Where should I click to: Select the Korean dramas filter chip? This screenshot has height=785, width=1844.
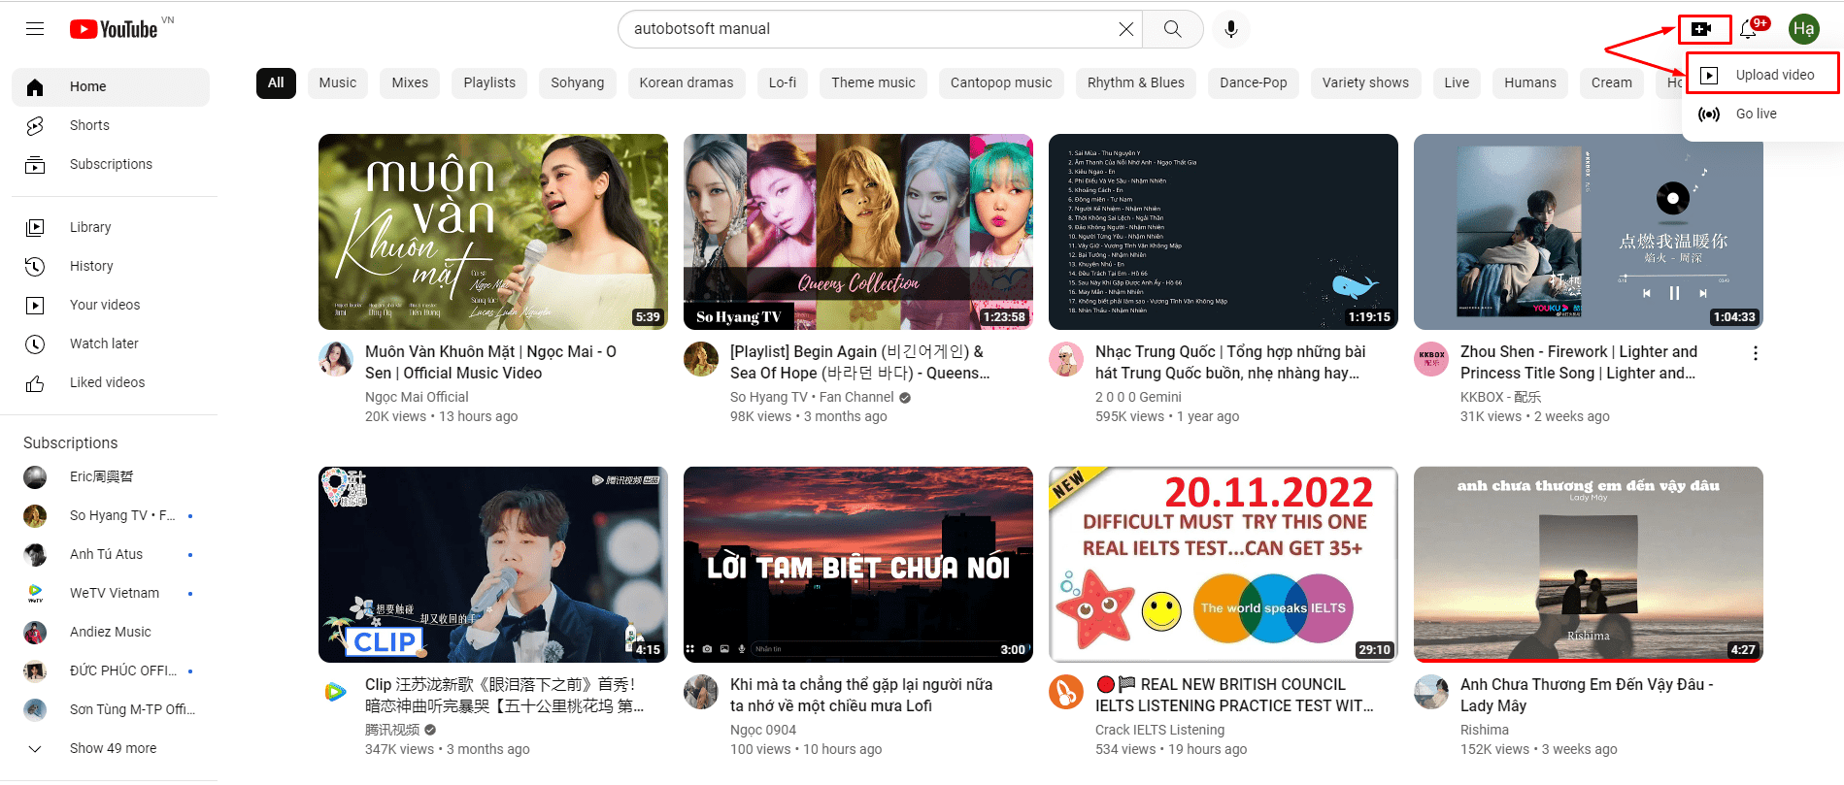click(687, 82)
